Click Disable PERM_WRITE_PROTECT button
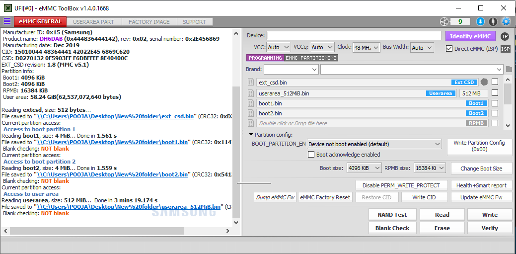 pos(401,185)
